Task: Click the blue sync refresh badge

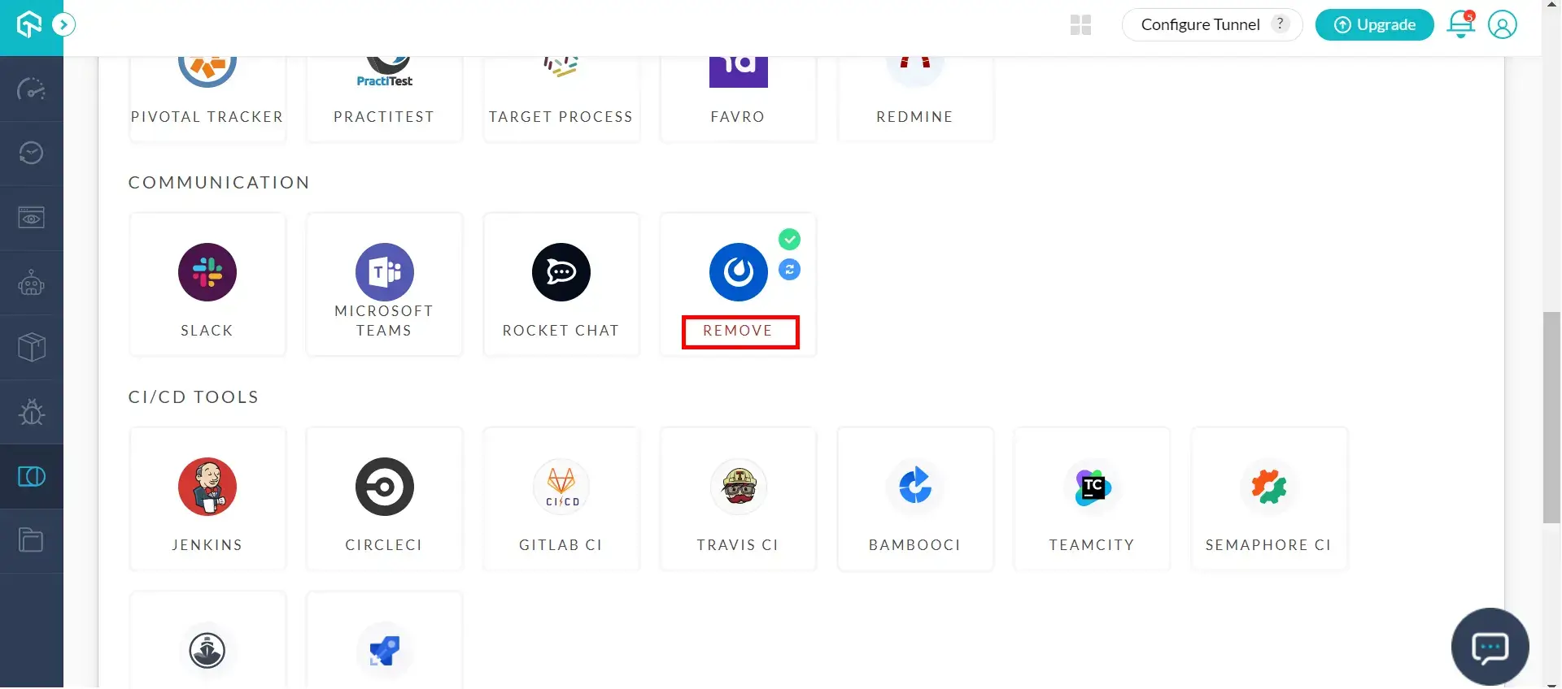Action: (789, 270)
